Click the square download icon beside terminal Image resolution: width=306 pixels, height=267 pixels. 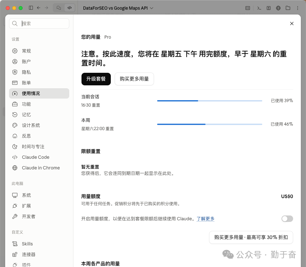click(269, 8)
